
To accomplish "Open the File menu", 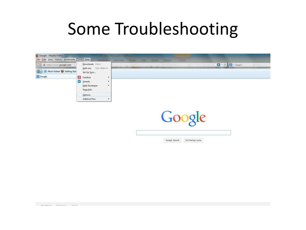I will tap(38, 60).
